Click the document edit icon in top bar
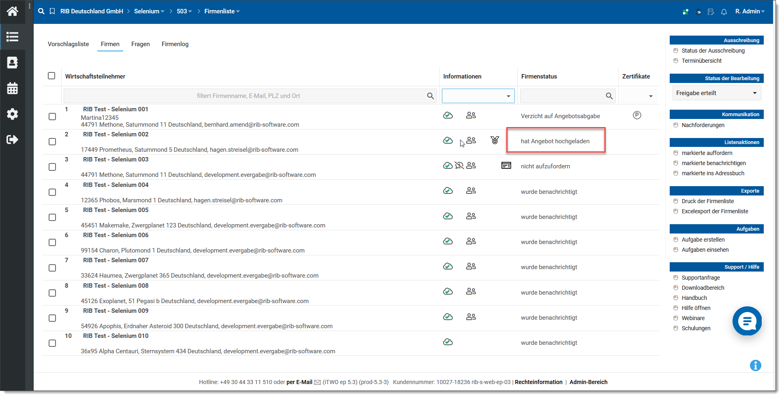Screen dimensions: 782x397 711,12
